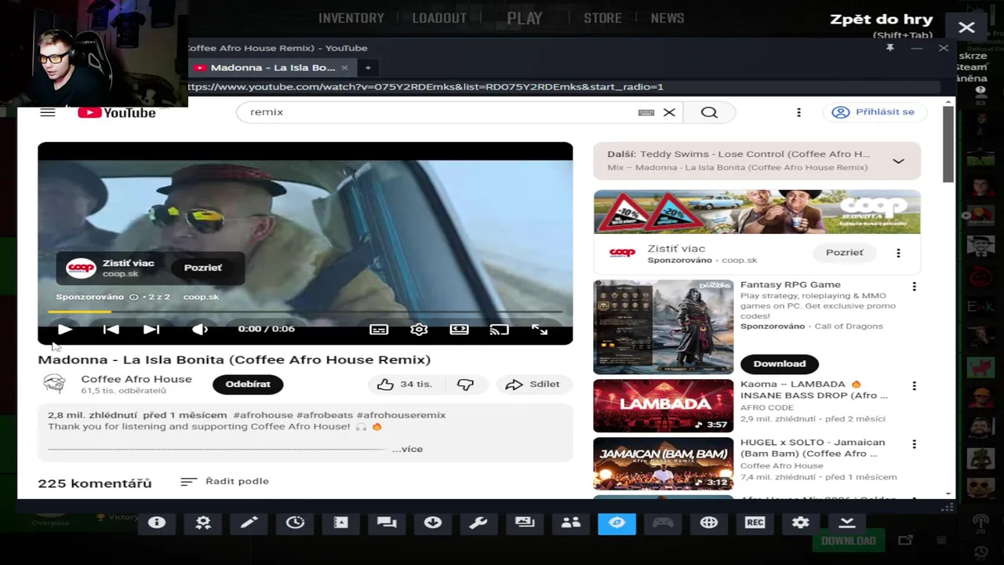The height and width of the screenshot is (565, 1004).
Task: Select the overlay browser URL address bar
Action: [x=563, y=87]
